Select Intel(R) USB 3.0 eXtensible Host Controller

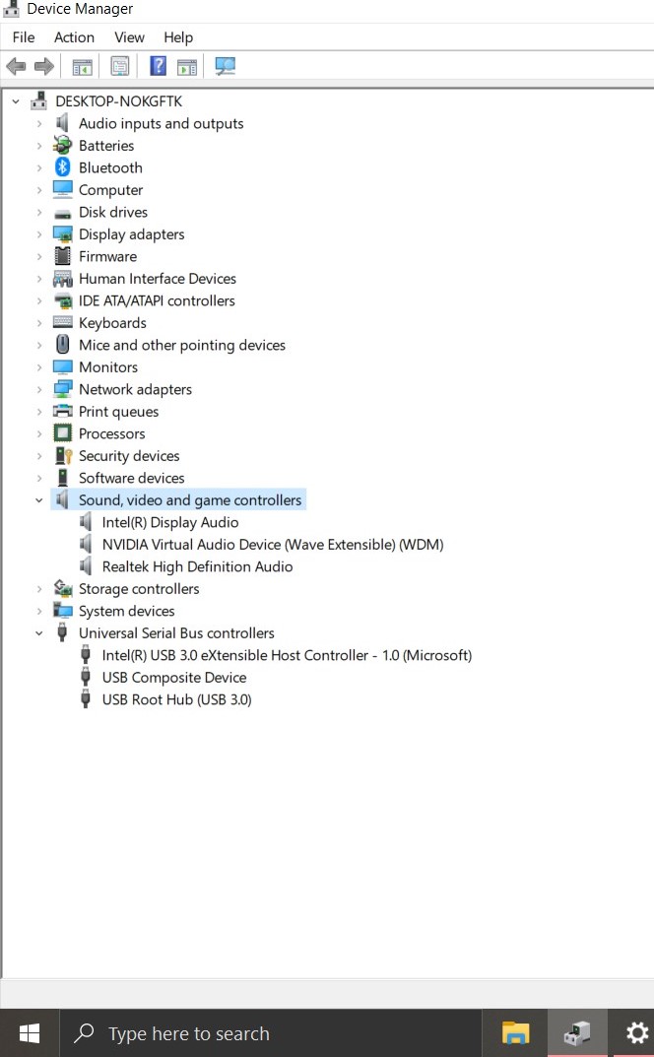[287, 655]
